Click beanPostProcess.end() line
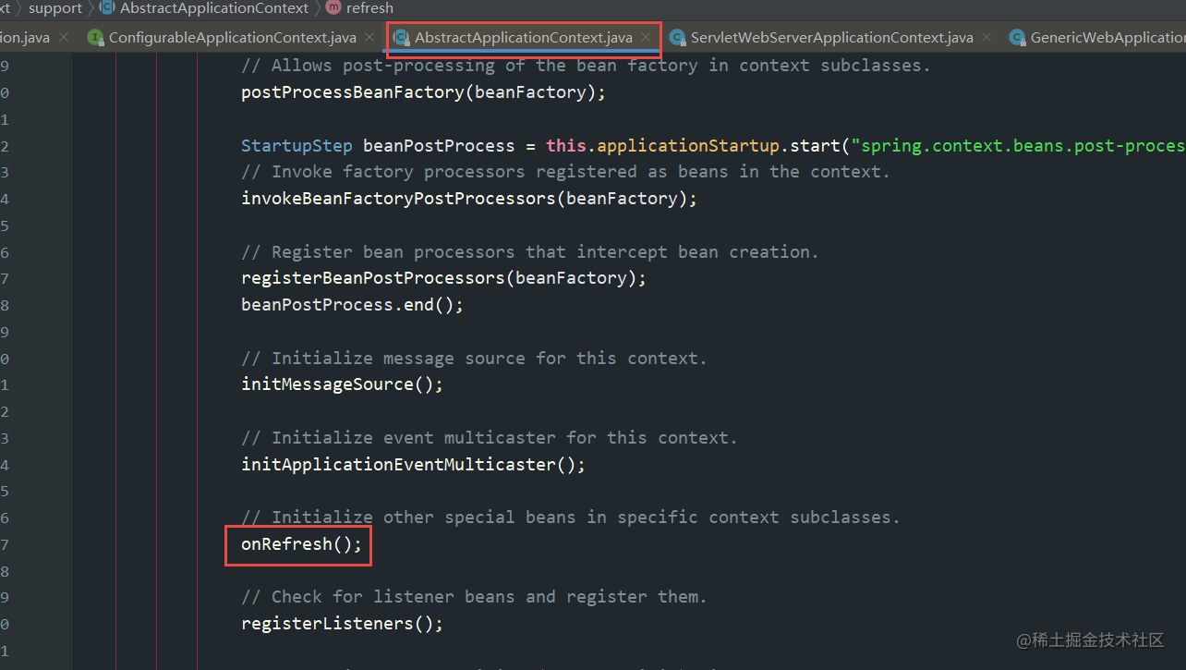Viewport: 1186px width, 670px height. 352,304
